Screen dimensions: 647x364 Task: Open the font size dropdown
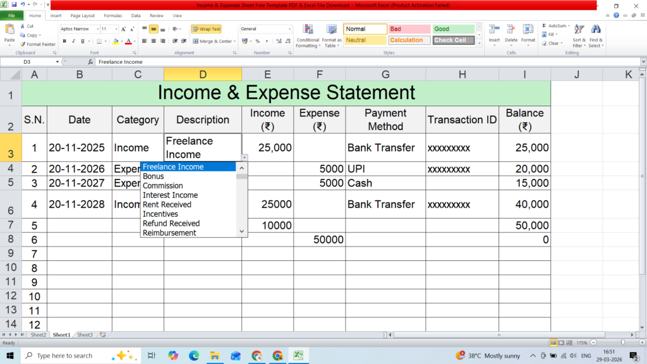(x=116, y=29)
